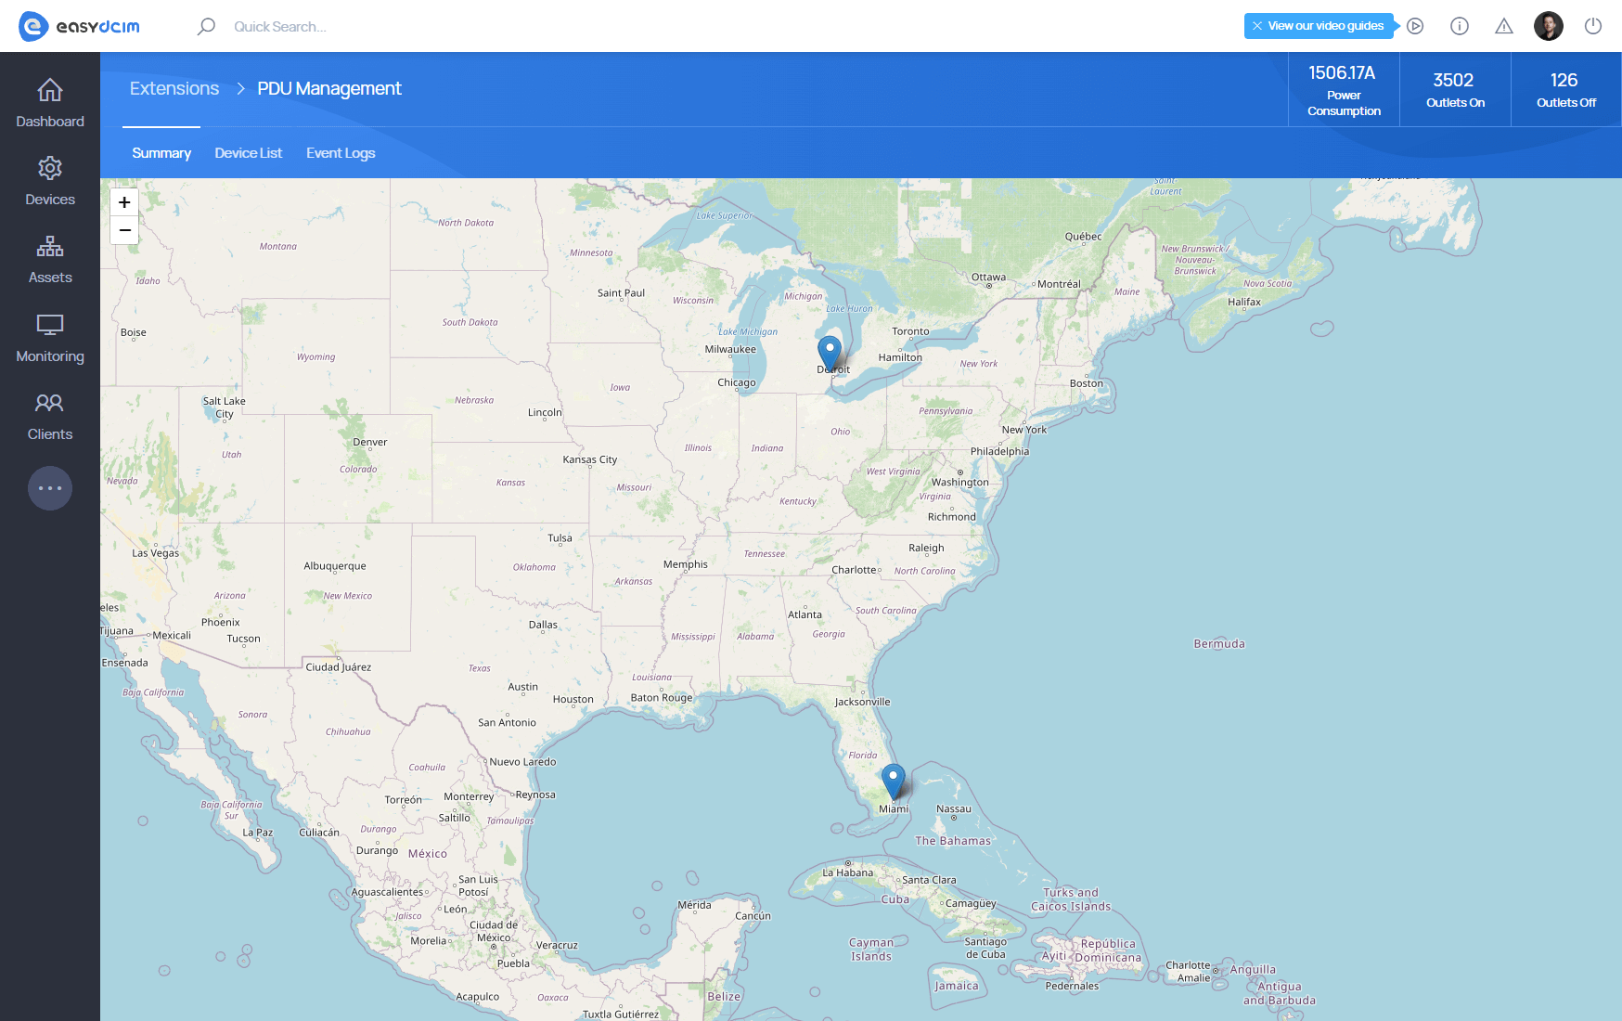
Task: Click the Toronto label on map
Action: [910, 331]
